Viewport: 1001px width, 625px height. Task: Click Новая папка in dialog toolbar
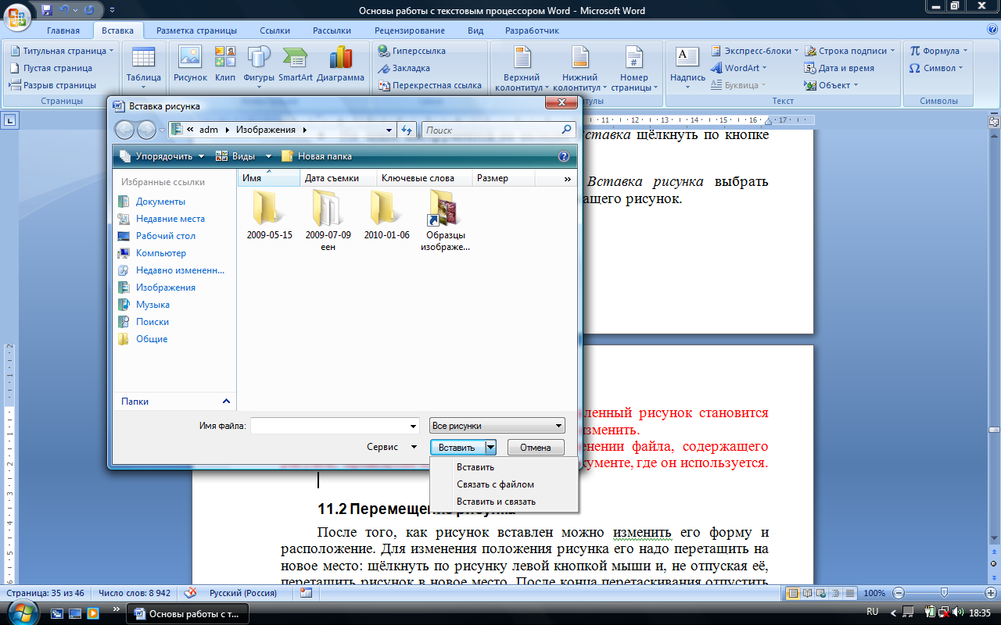point(317,156)
